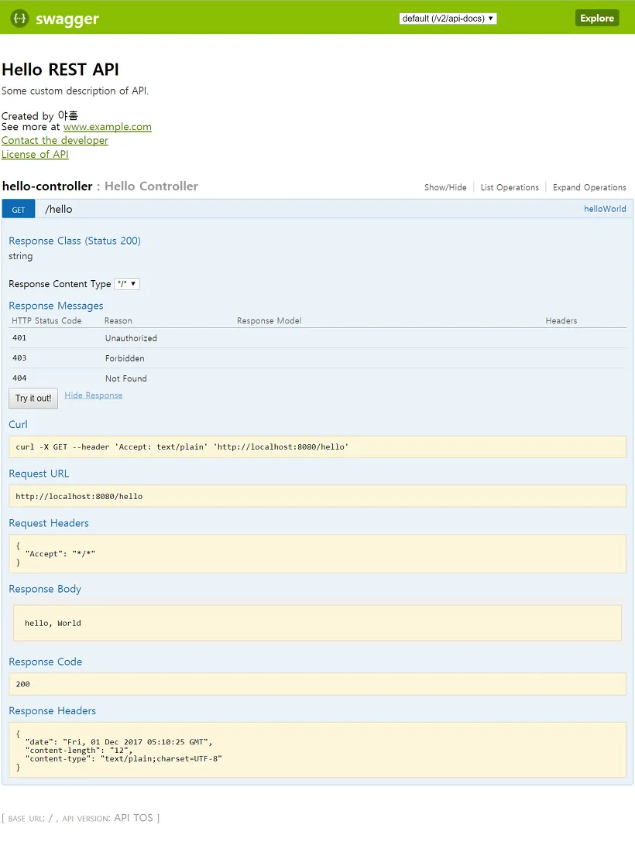
Task: Click the Explore button
Action: [597, 18]
